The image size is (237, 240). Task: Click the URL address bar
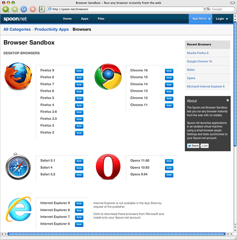click(125, 9)
